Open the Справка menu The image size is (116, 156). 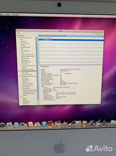pos(16,14)
